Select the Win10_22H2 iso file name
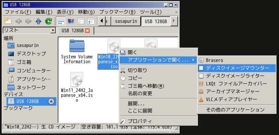This screenshot has width=279, height=135. [109, 62]
